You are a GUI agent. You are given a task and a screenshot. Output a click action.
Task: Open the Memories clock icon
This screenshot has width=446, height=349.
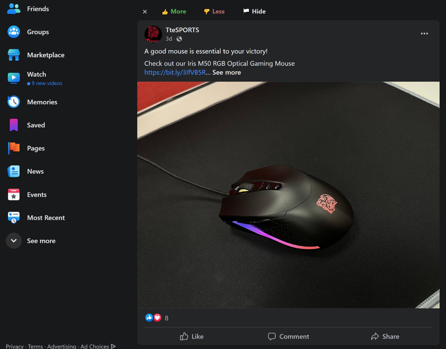pyautogui.click(x=14, y=102)
